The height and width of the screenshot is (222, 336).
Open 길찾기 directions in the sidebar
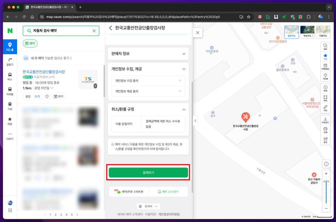tap(10, 61)
